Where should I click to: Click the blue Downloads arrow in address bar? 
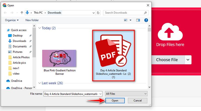coord(27,13)
